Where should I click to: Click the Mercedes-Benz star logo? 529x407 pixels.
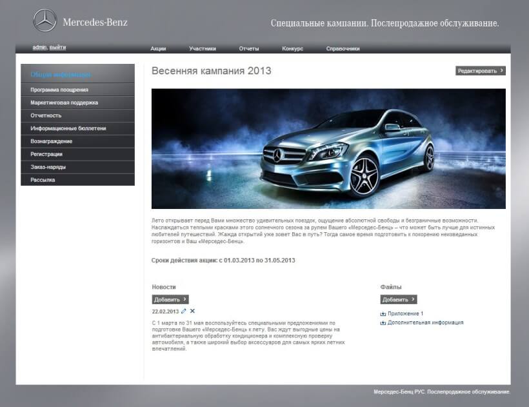(45, 21)
